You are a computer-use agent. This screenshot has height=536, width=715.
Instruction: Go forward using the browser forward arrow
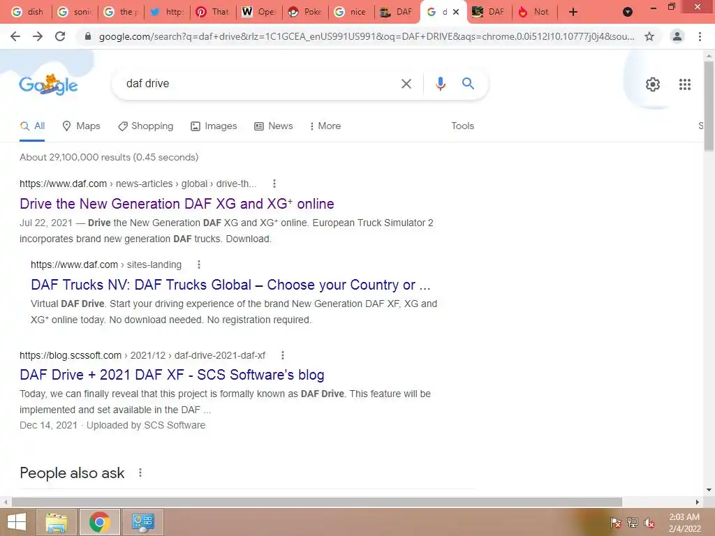pyautogui.click(x=38, y=36)
